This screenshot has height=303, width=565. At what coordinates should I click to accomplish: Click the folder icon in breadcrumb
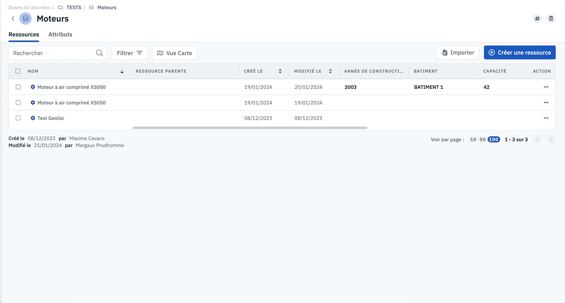coord(61,7)
